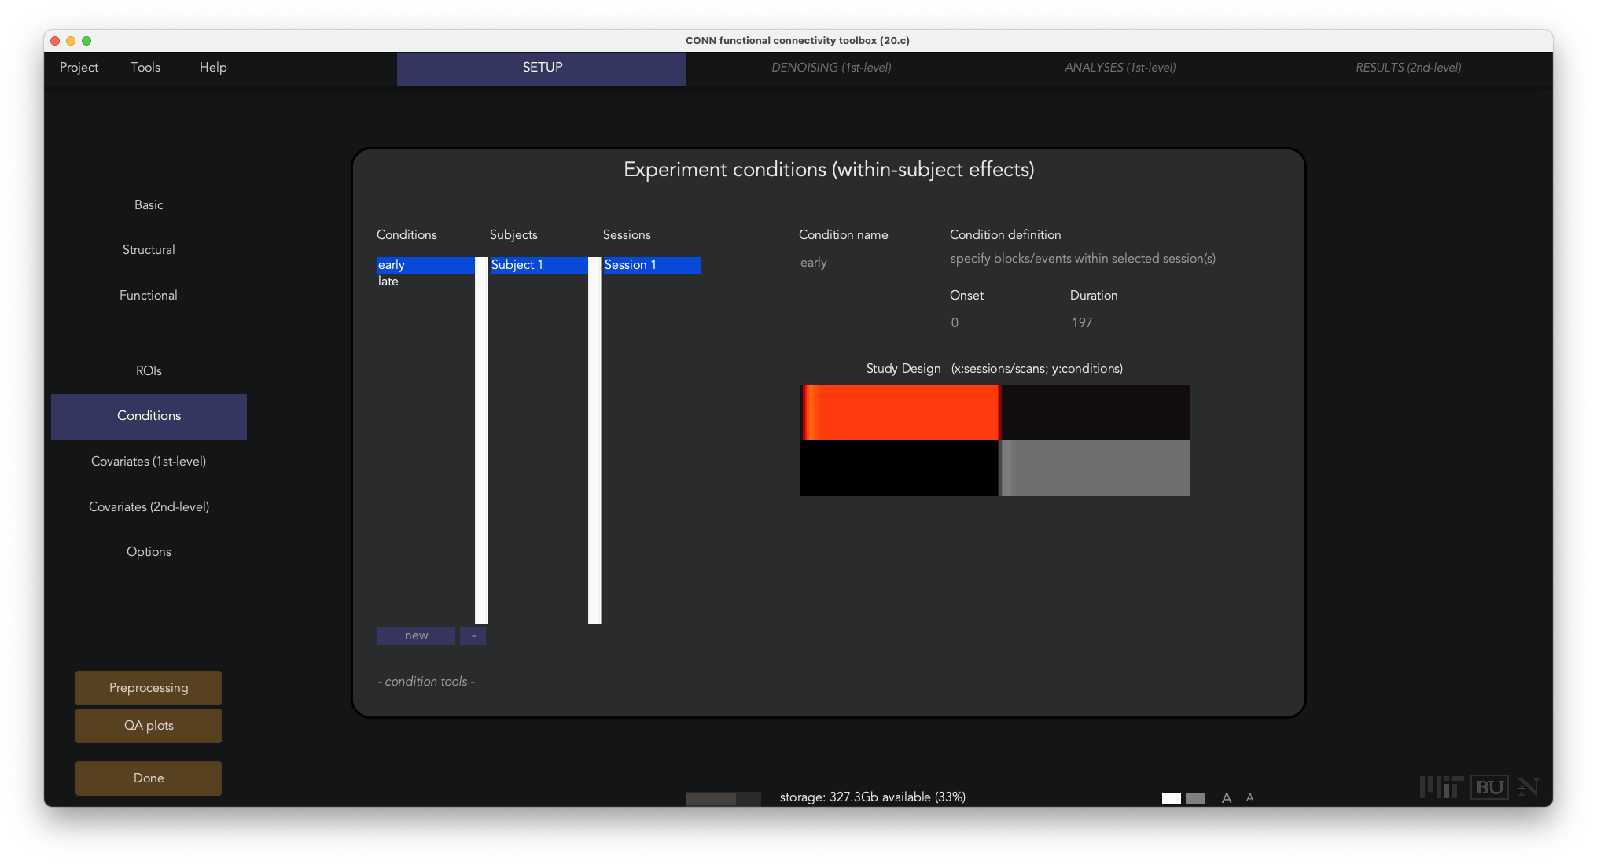
Task: Remove condition with the minus button
Action: (x=473, y=635)
